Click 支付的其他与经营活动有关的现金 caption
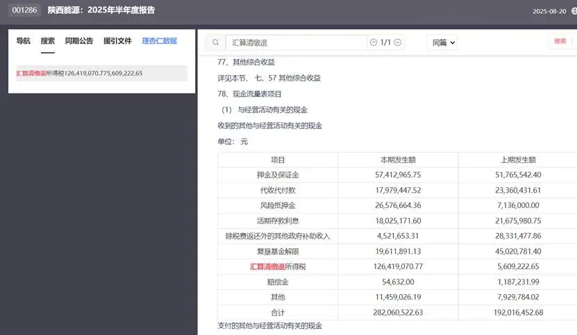 pyautogui.click(x=269, y=326)
